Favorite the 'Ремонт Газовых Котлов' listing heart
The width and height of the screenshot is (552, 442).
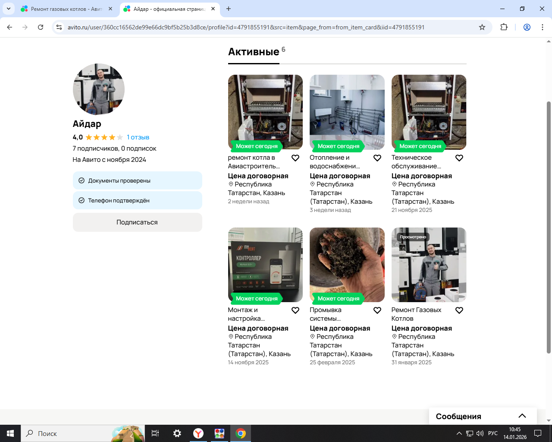pyautogui.click(x=459, y=310)
